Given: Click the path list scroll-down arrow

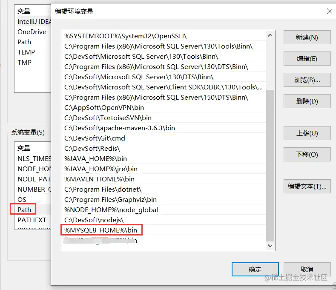Looking at the screenshot, I should pyautogui.click(x=270, y=246).
